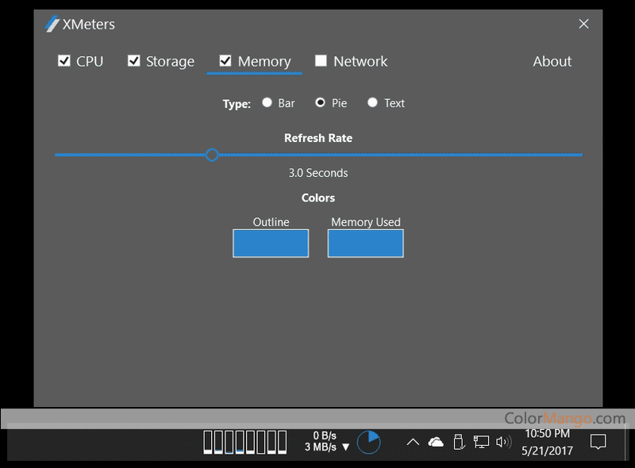Image resolution: width=635 pixels, height=468 pixels.
Task: Uncheck the CPU checkbox
Action: click(64, 61)
